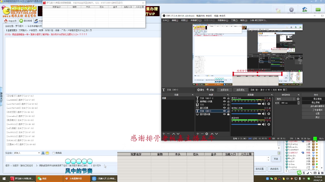This screenshot has height=182, width=325.
Task: Open game platform settings gear icon
Action: (291, 10)
